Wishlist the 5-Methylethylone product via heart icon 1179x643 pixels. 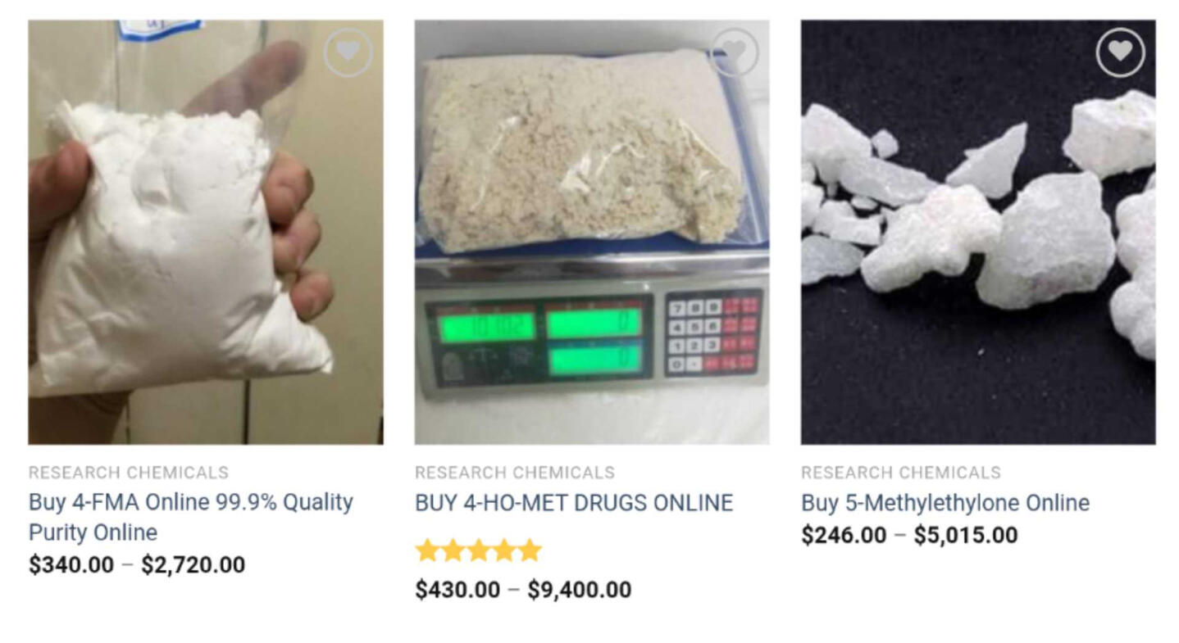tap(1120, 53)
